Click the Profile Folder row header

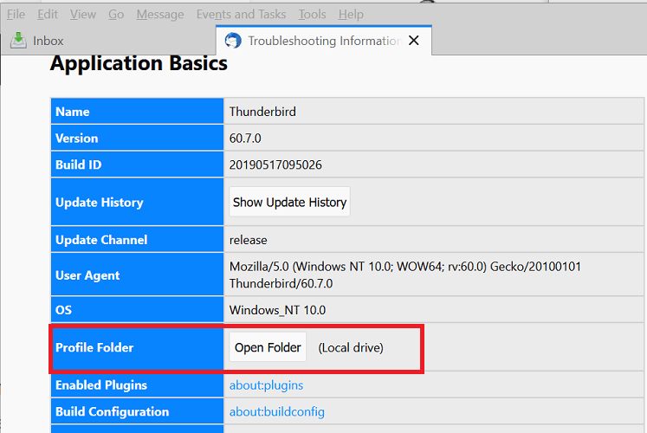[137, 347]
